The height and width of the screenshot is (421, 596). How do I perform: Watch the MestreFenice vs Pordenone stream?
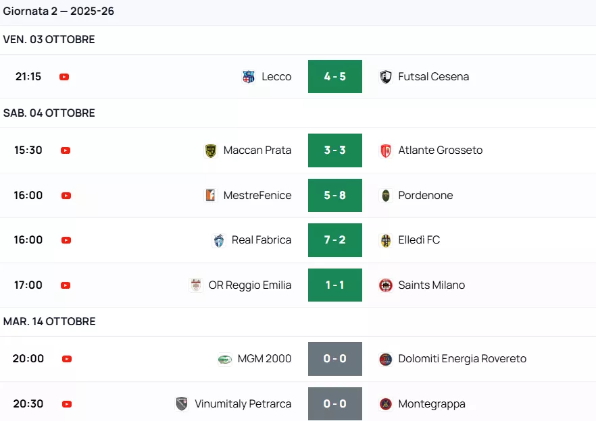click(x=66, y=196)
